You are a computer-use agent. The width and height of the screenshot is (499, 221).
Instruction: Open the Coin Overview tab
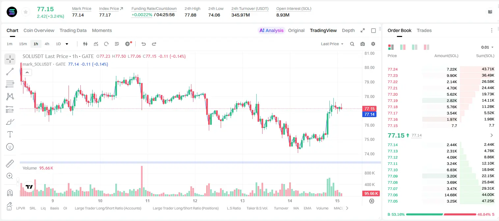(x=39, y=30)
